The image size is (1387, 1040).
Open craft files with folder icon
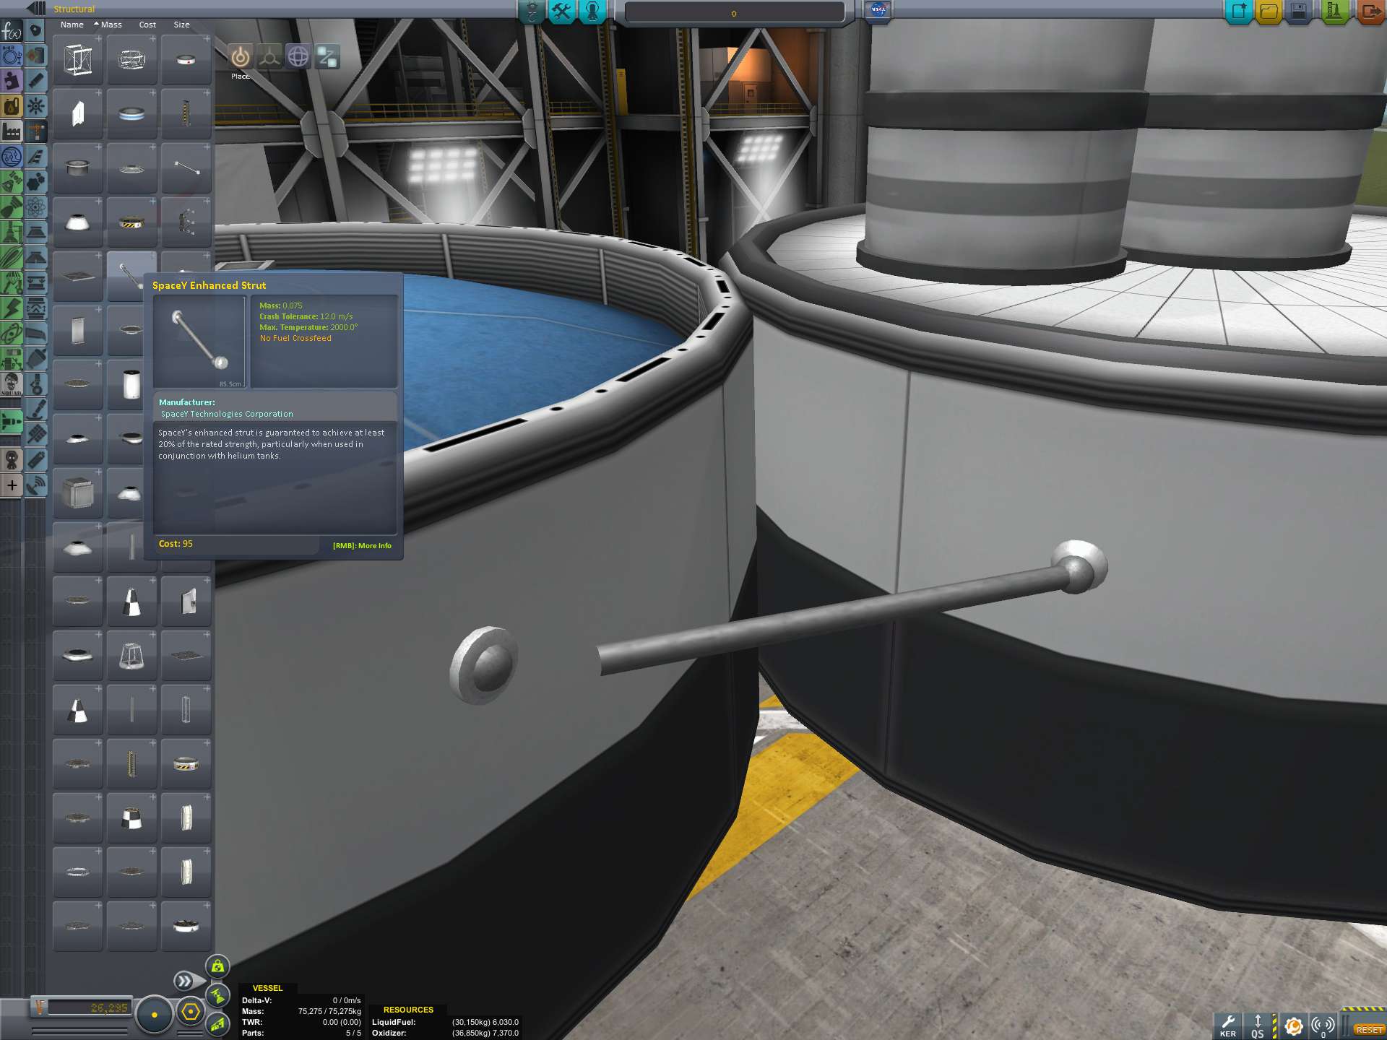coord(1269,11)
